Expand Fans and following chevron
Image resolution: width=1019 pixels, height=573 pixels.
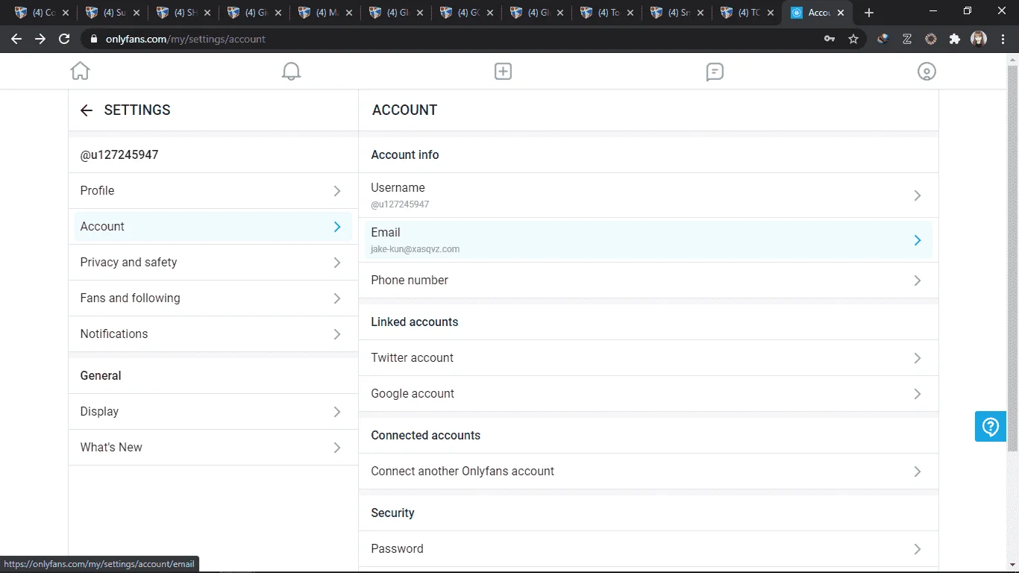point(337,298)
